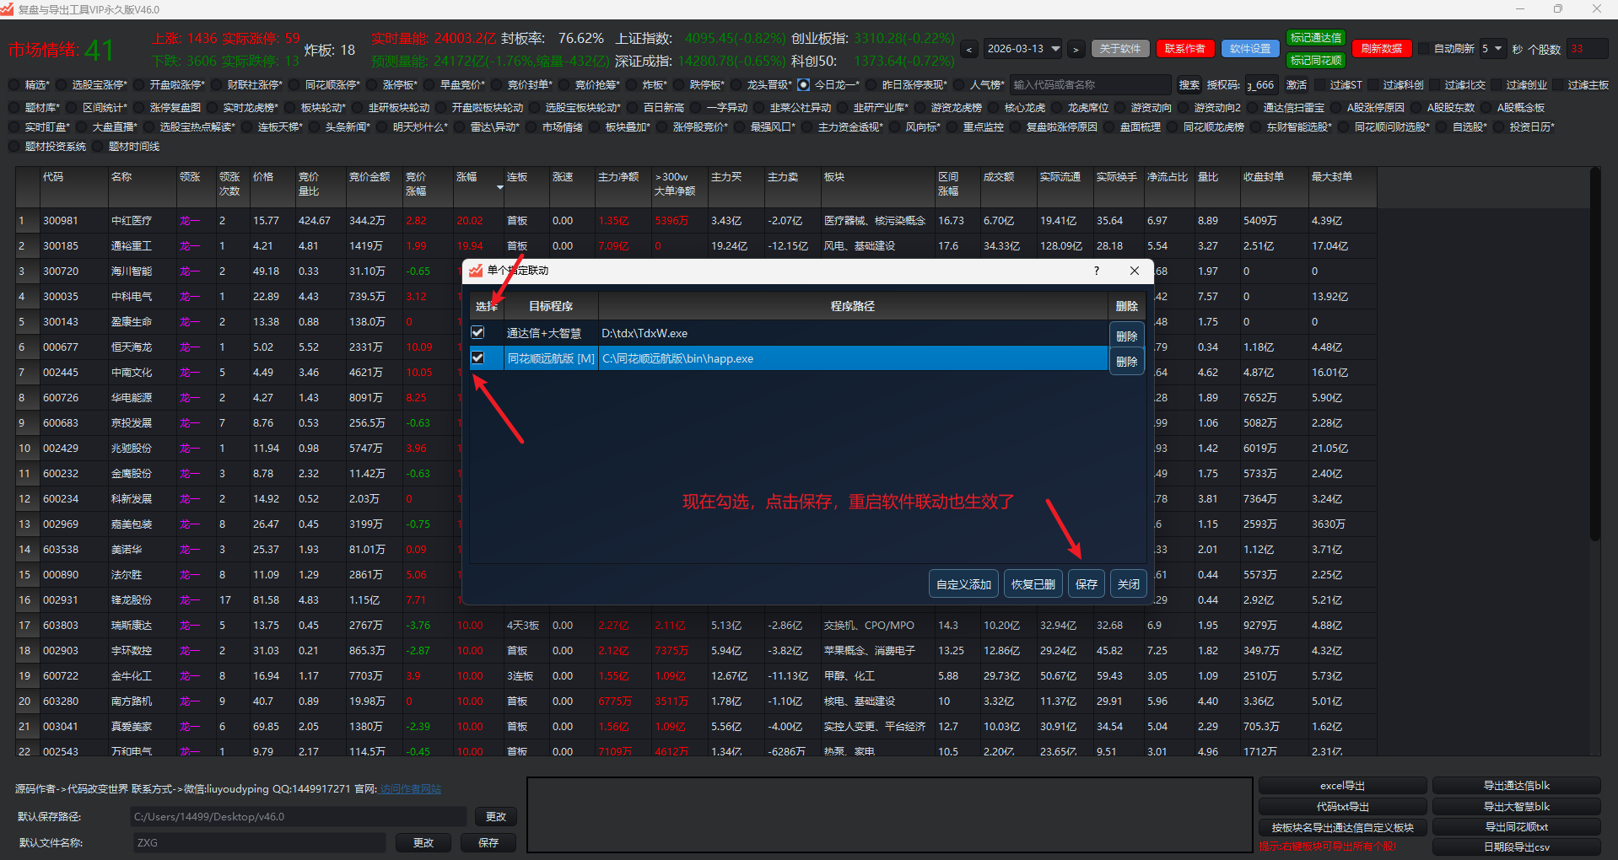Image resolution: width=1618 pixels, height=860 pixels.
Task: Go to next date with the > arrow
Action: click(x=1076, y=50)
